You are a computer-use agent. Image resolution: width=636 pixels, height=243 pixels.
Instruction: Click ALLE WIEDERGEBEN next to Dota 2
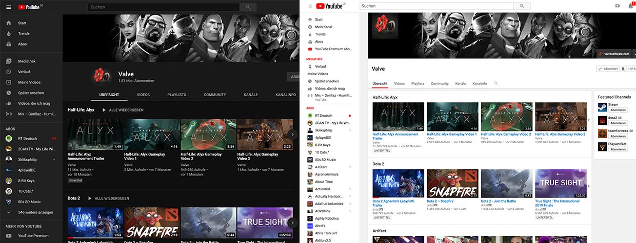pos(109,198)
